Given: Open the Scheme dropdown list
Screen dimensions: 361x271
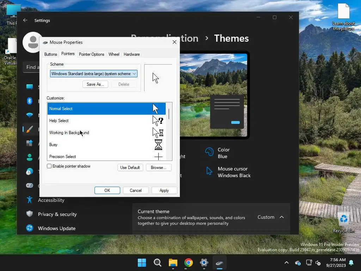Looking at the screenshot, I should pos(94,73).
